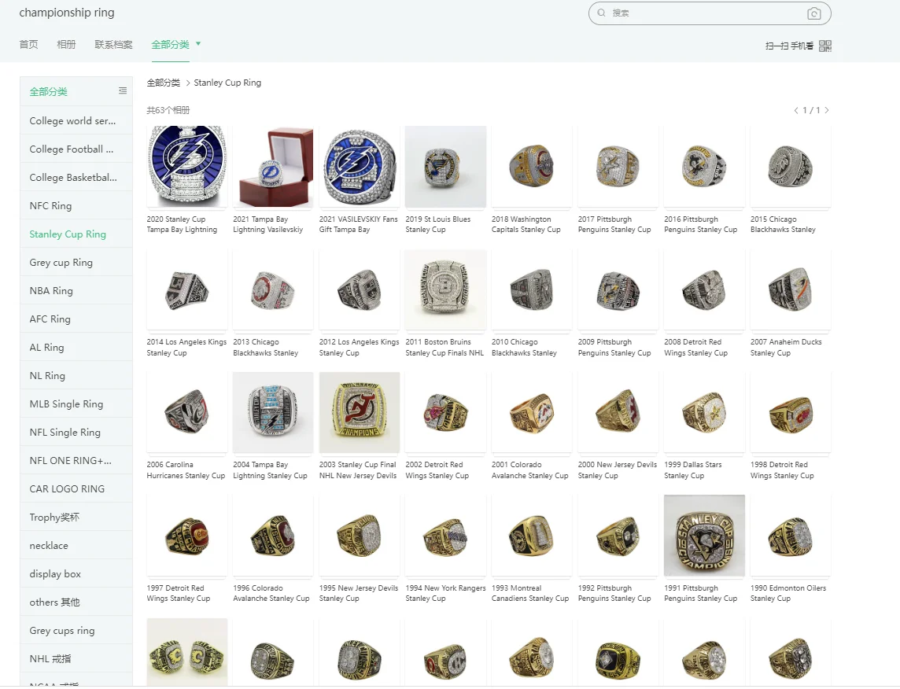Viewport: 900px width, 689px height.
Task: Select the 全部分类 navigation tab
Action: 170,44
